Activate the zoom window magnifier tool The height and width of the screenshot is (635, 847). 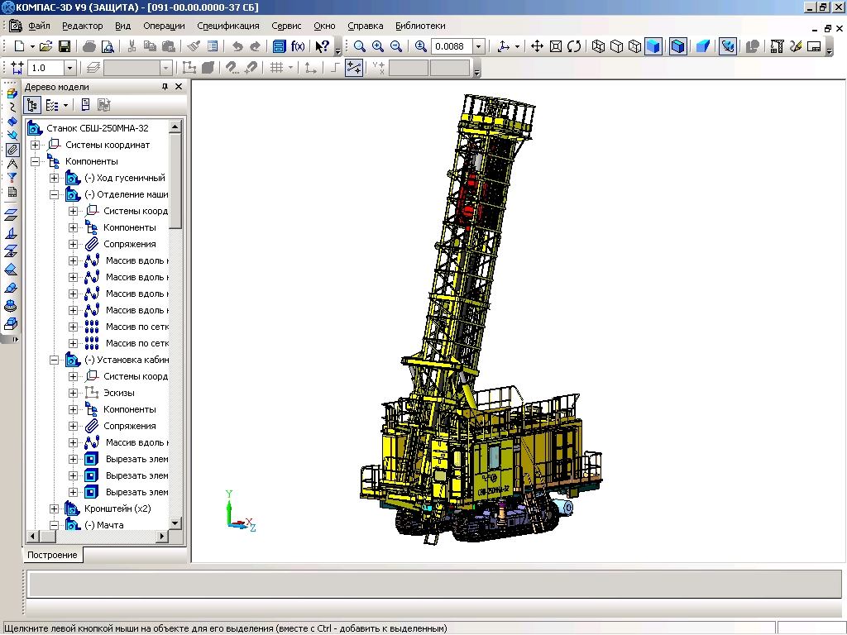coord(359,46)
